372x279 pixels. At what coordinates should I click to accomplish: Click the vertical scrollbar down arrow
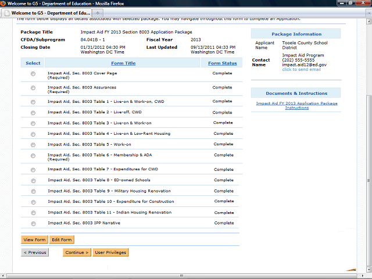pos(369,270)
